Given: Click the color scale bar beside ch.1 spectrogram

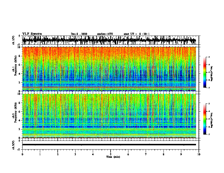Looking at the screenshot, I should pyautogui.click(x=204, y=72).
